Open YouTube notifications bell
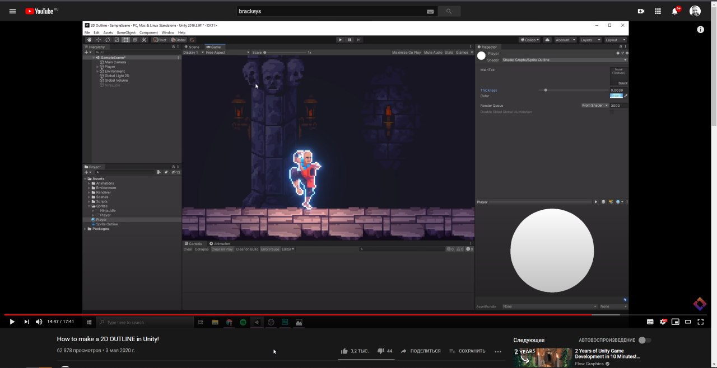This screenshot has height=368, width=717. click(x=675, y=11)
